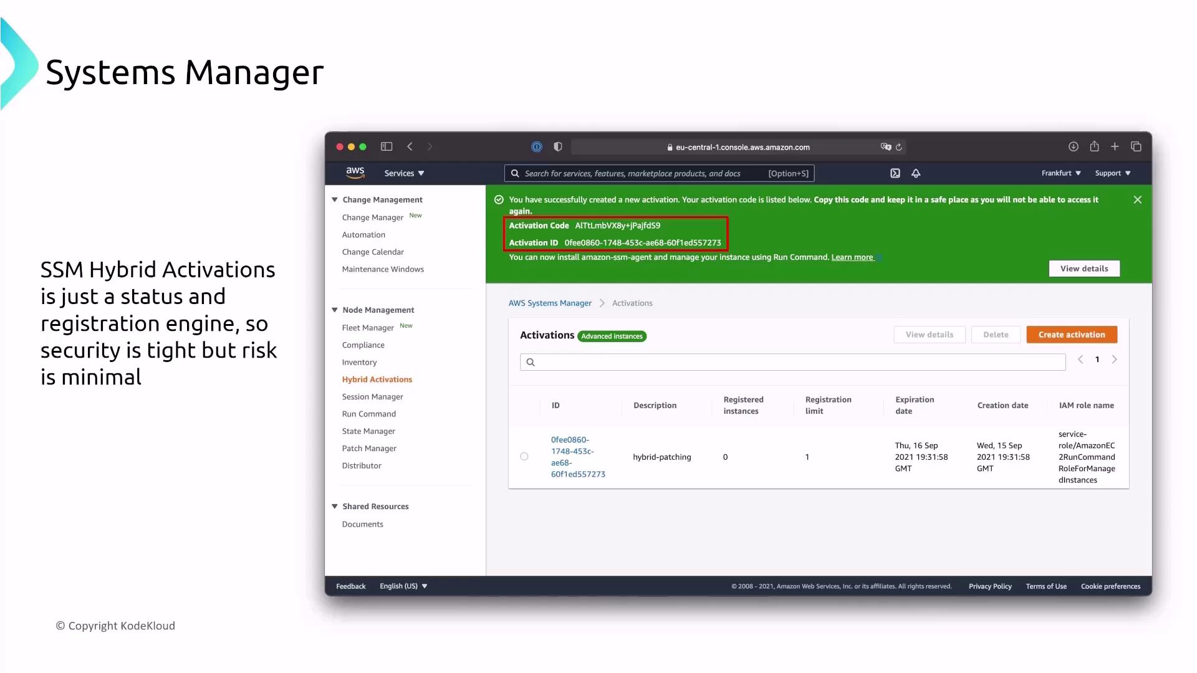Open Patch Manager in sidebar
Screen dimensions: 1197x673
tap(368, 449)
